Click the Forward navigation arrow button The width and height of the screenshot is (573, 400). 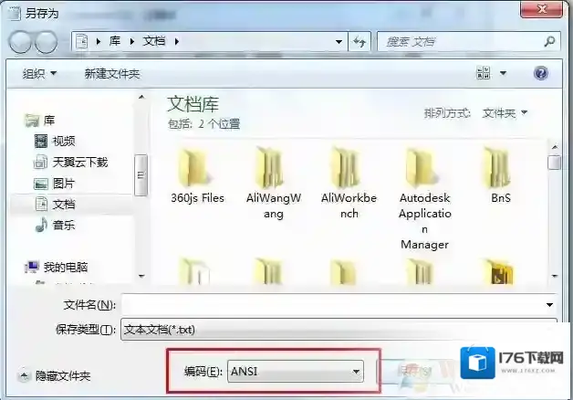coord(46,42)
